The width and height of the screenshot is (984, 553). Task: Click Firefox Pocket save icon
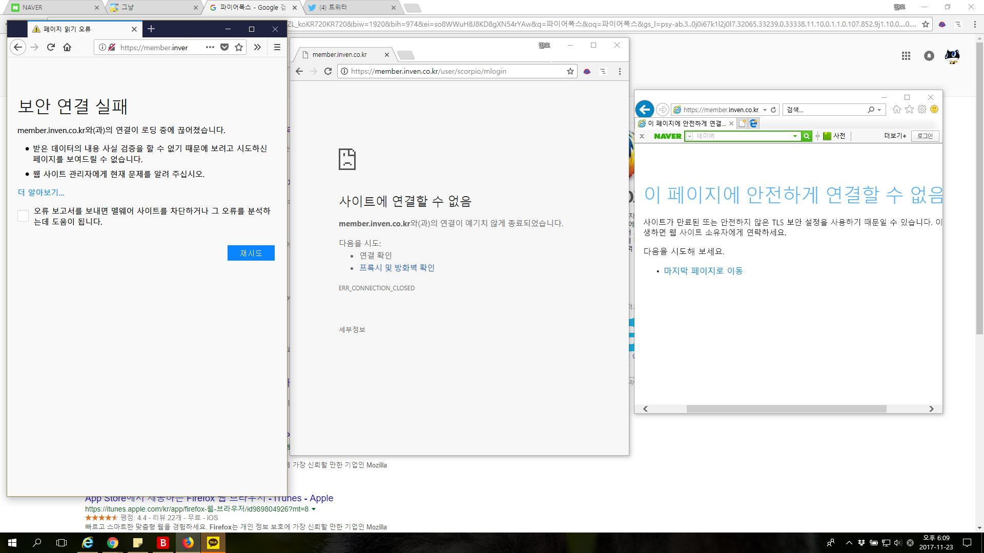(x=224, y=47)
